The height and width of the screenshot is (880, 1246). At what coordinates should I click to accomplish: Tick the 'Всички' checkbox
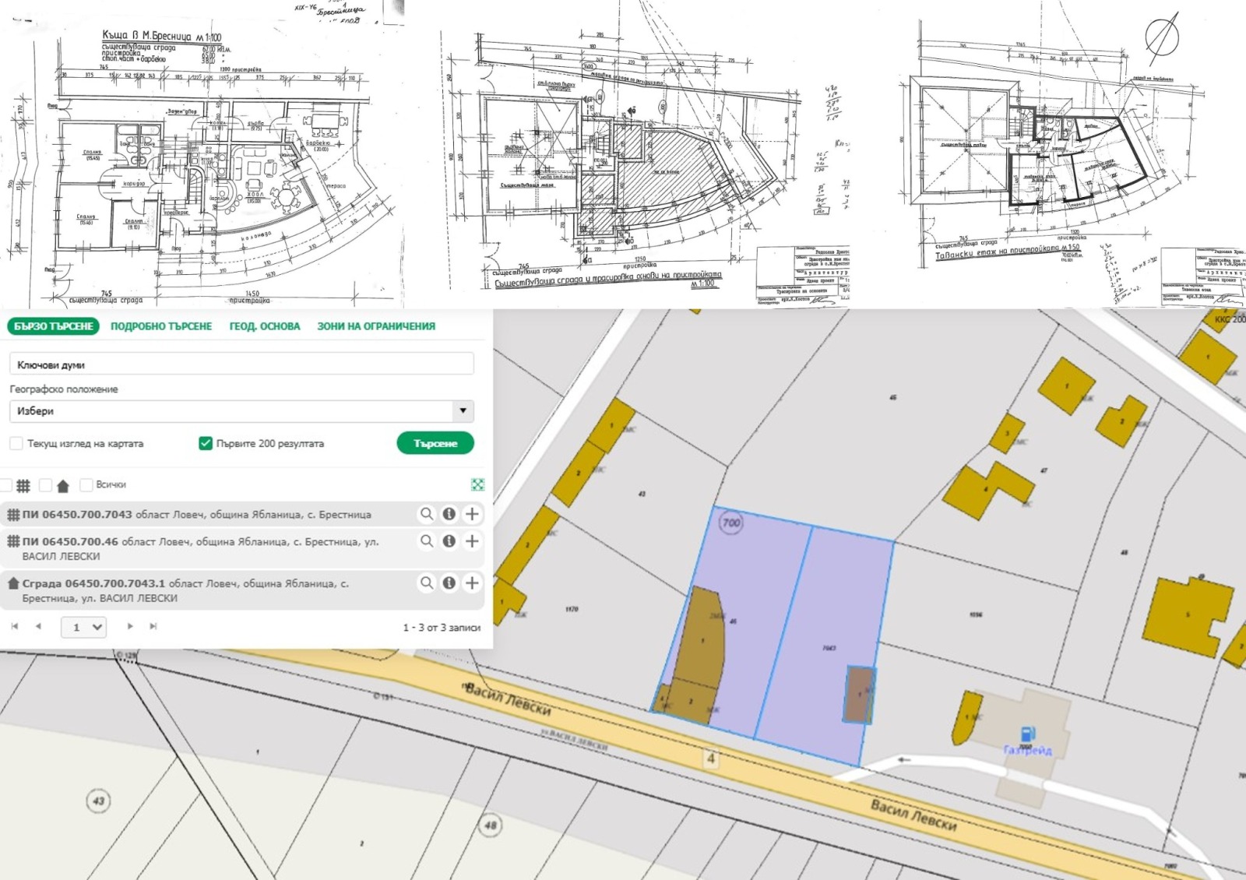[x=86, y=484]
